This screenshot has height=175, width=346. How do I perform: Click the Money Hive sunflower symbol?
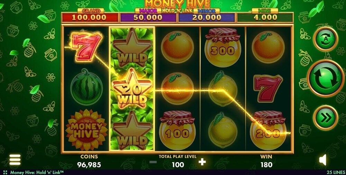[86, 130]
